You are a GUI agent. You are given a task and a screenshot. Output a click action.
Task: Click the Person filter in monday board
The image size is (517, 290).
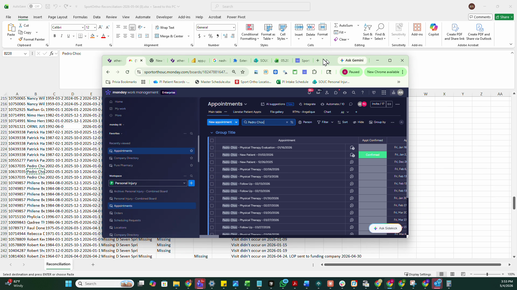point(305,122)
